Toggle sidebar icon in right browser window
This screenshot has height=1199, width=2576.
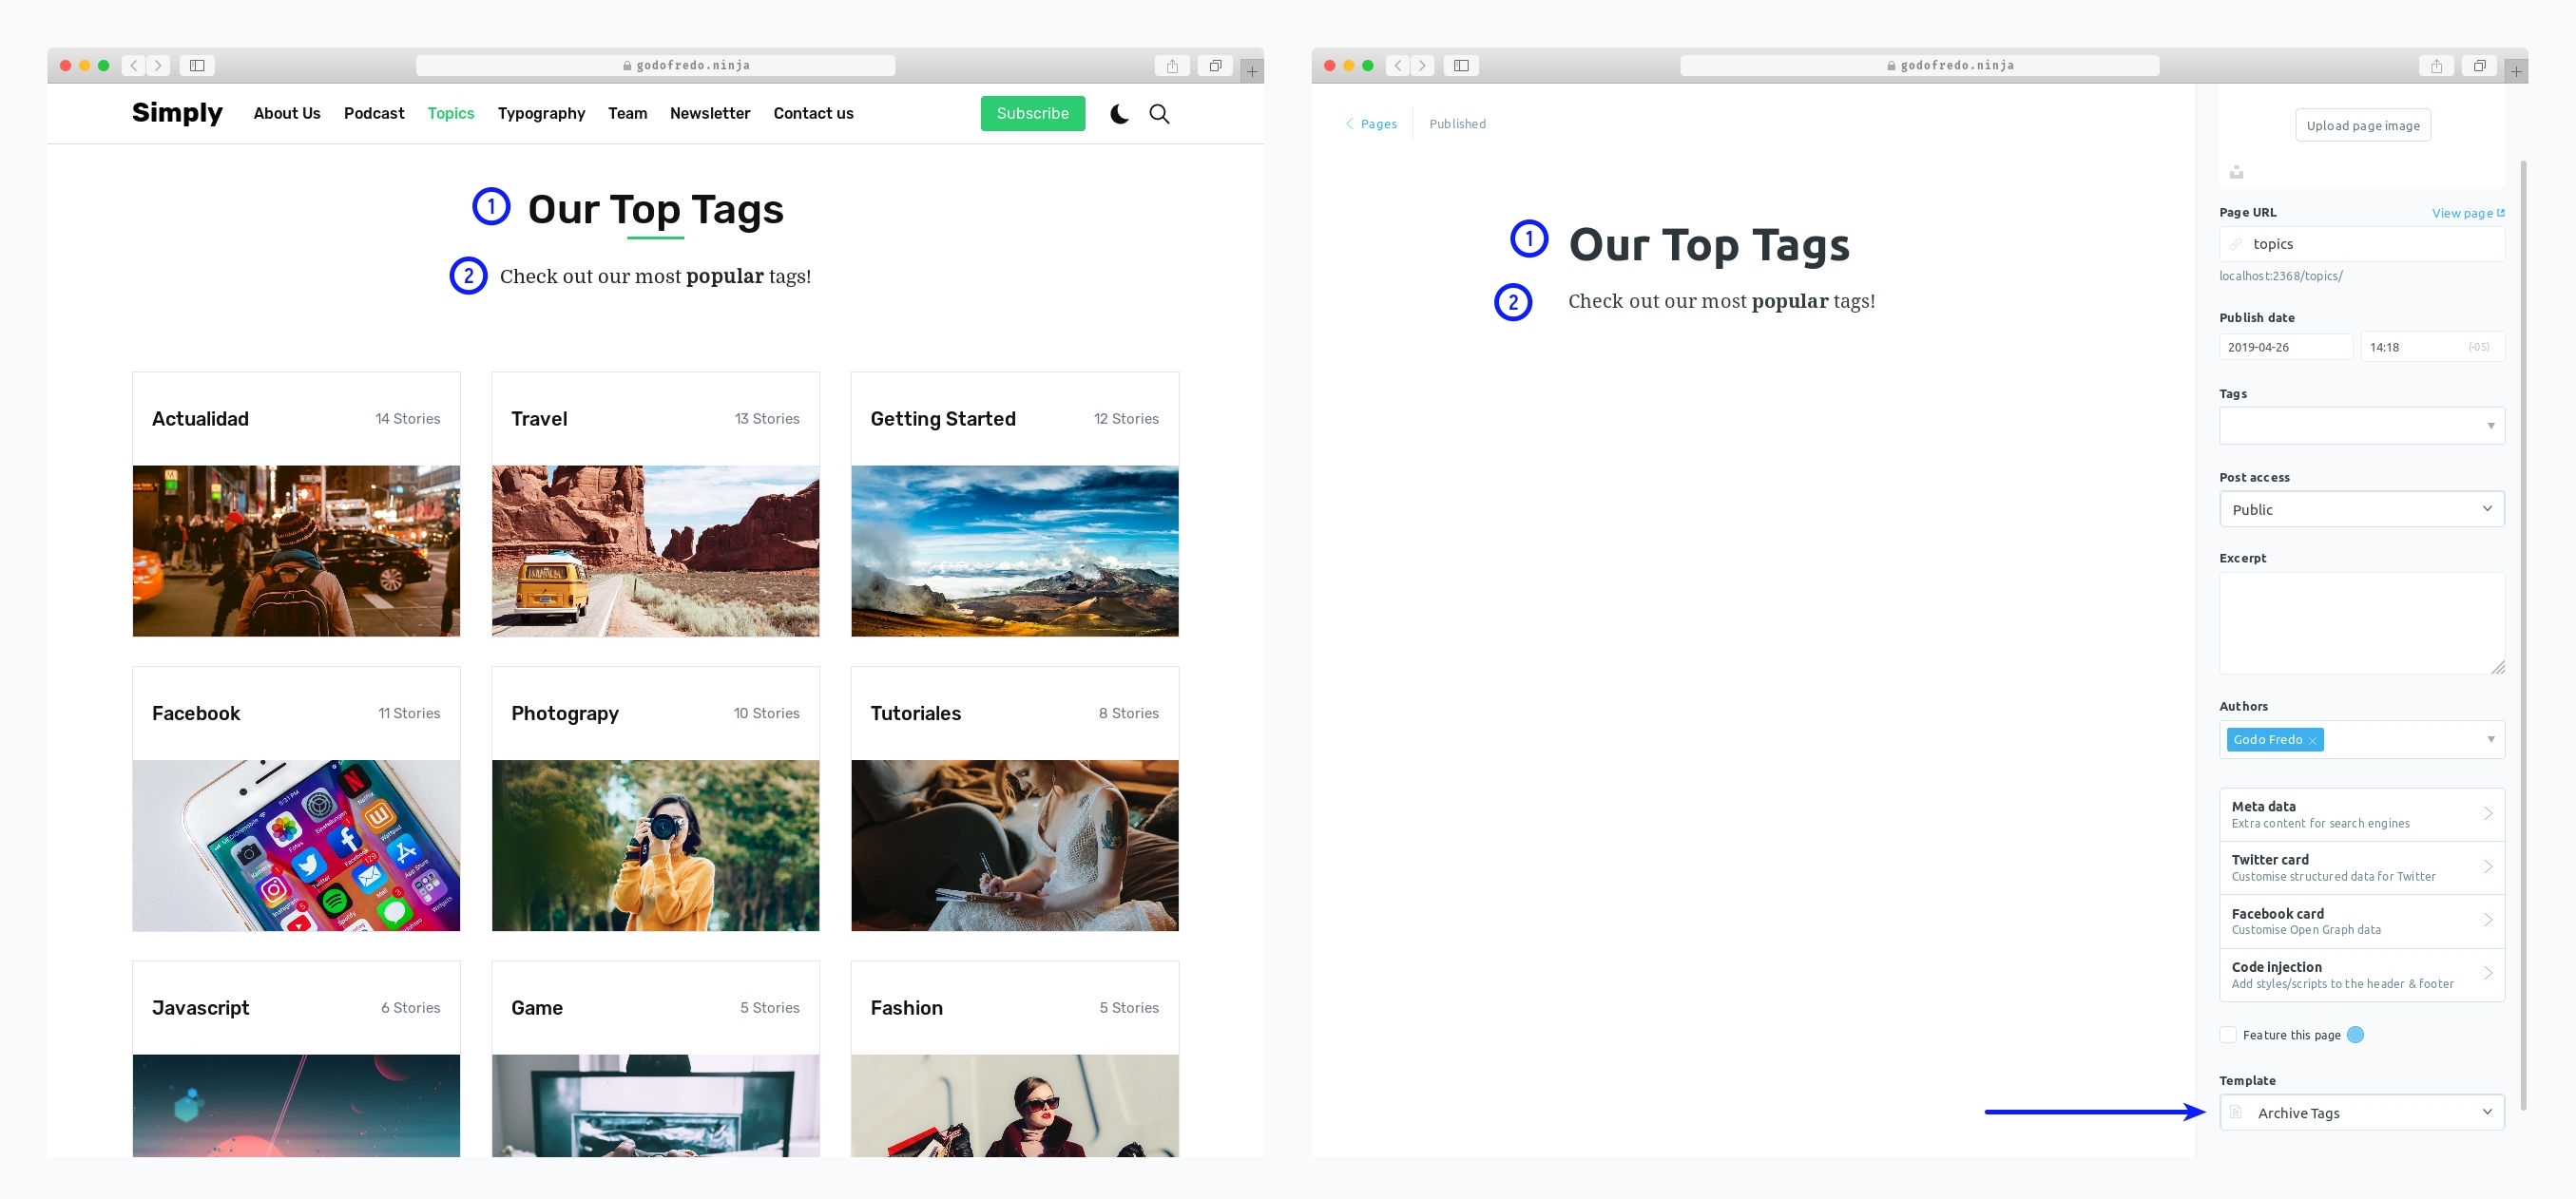(1461, 66)
